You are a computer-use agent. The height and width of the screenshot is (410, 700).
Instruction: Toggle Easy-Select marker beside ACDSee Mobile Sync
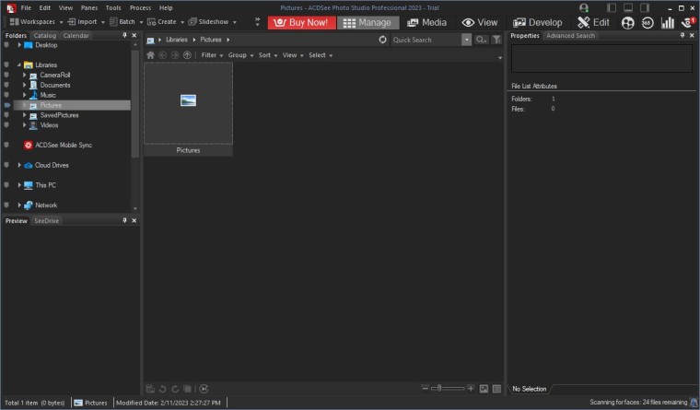6,146
